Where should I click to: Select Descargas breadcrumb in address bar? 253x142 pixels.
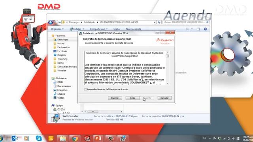click(x=74, y=22)
